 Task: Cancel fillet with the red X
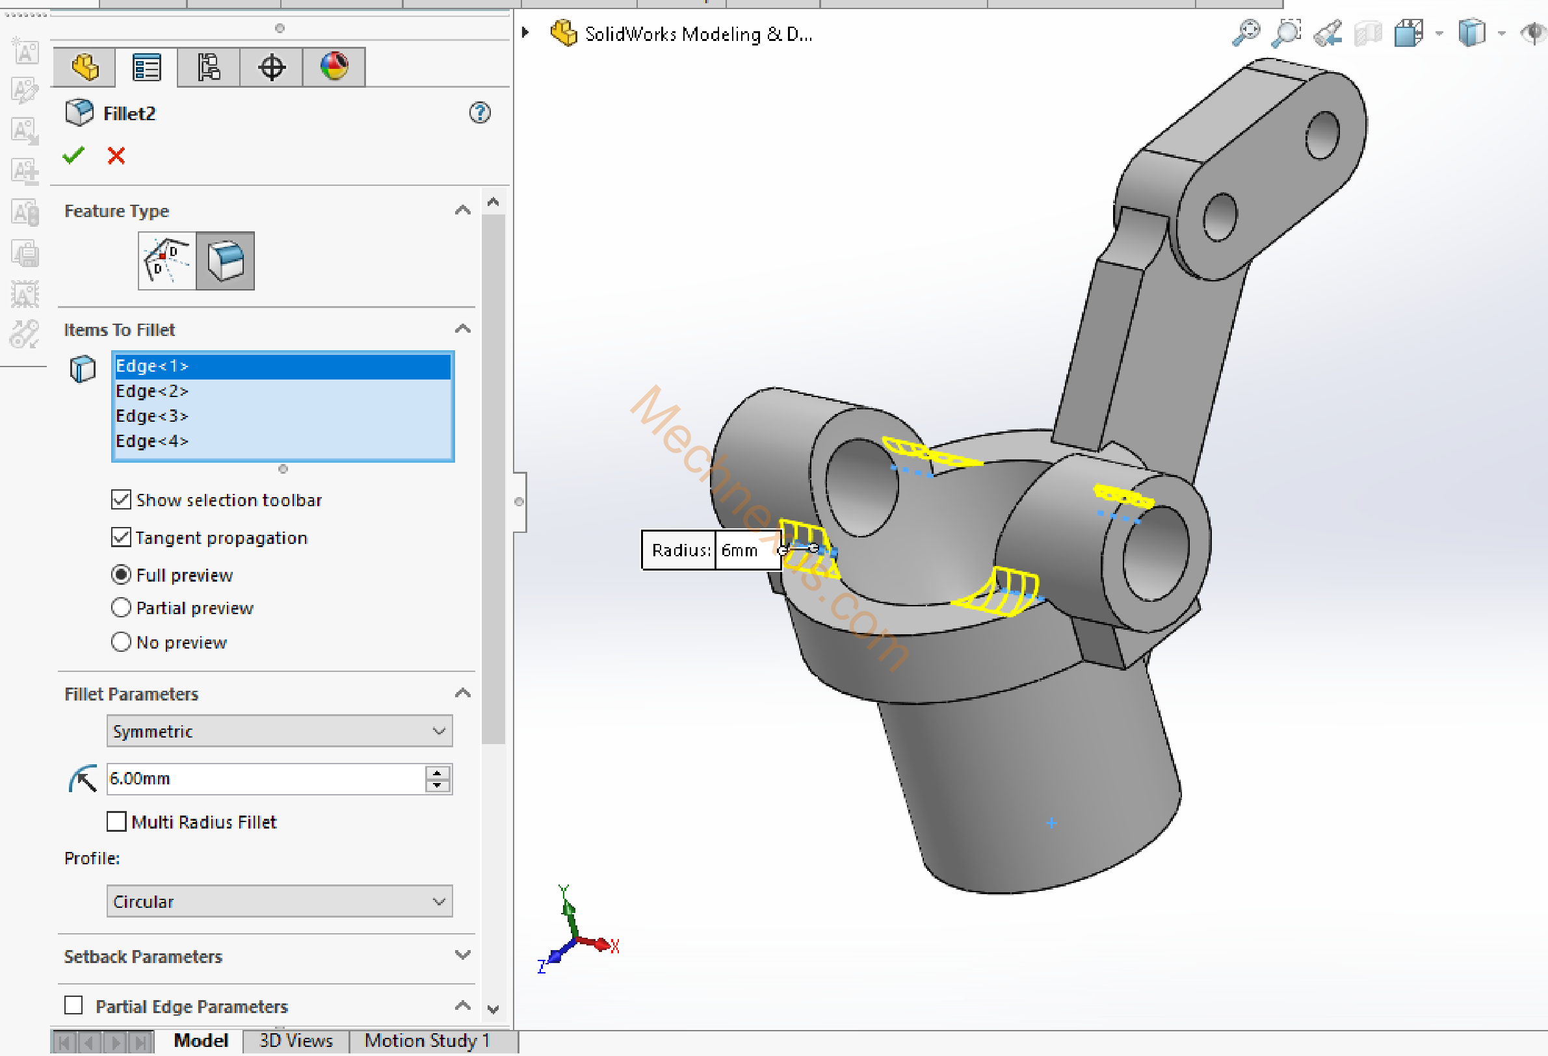[x=116, y=156]
